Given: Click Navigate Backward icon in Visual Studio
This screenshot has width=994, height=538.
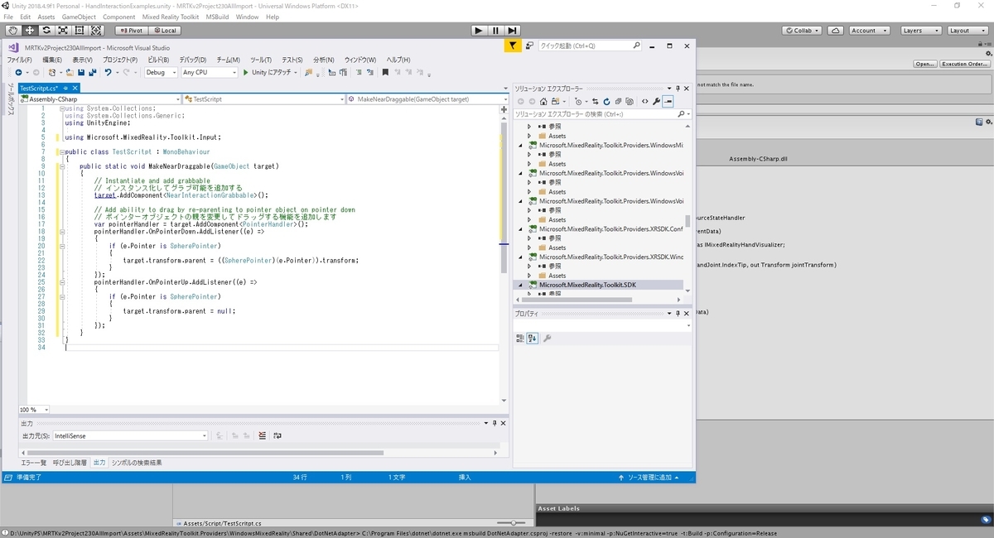Looking at the screenshot, I should [19, 73].
